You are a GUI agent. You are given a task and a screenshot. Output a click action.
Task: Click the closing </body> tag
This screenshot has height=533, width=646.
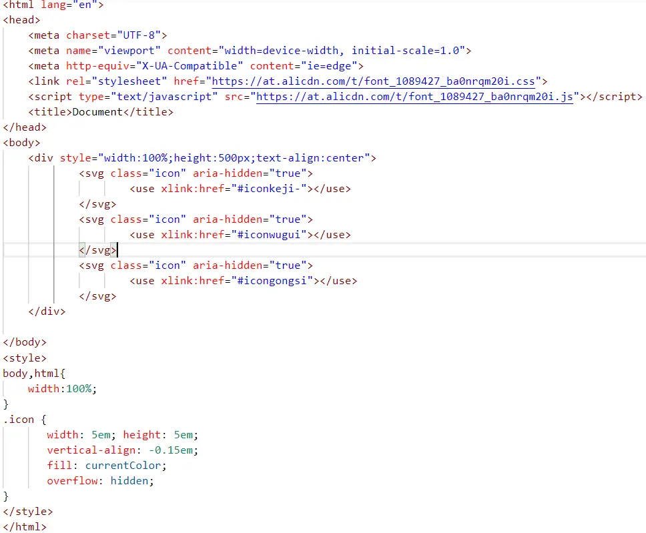[x=25, y=342]
